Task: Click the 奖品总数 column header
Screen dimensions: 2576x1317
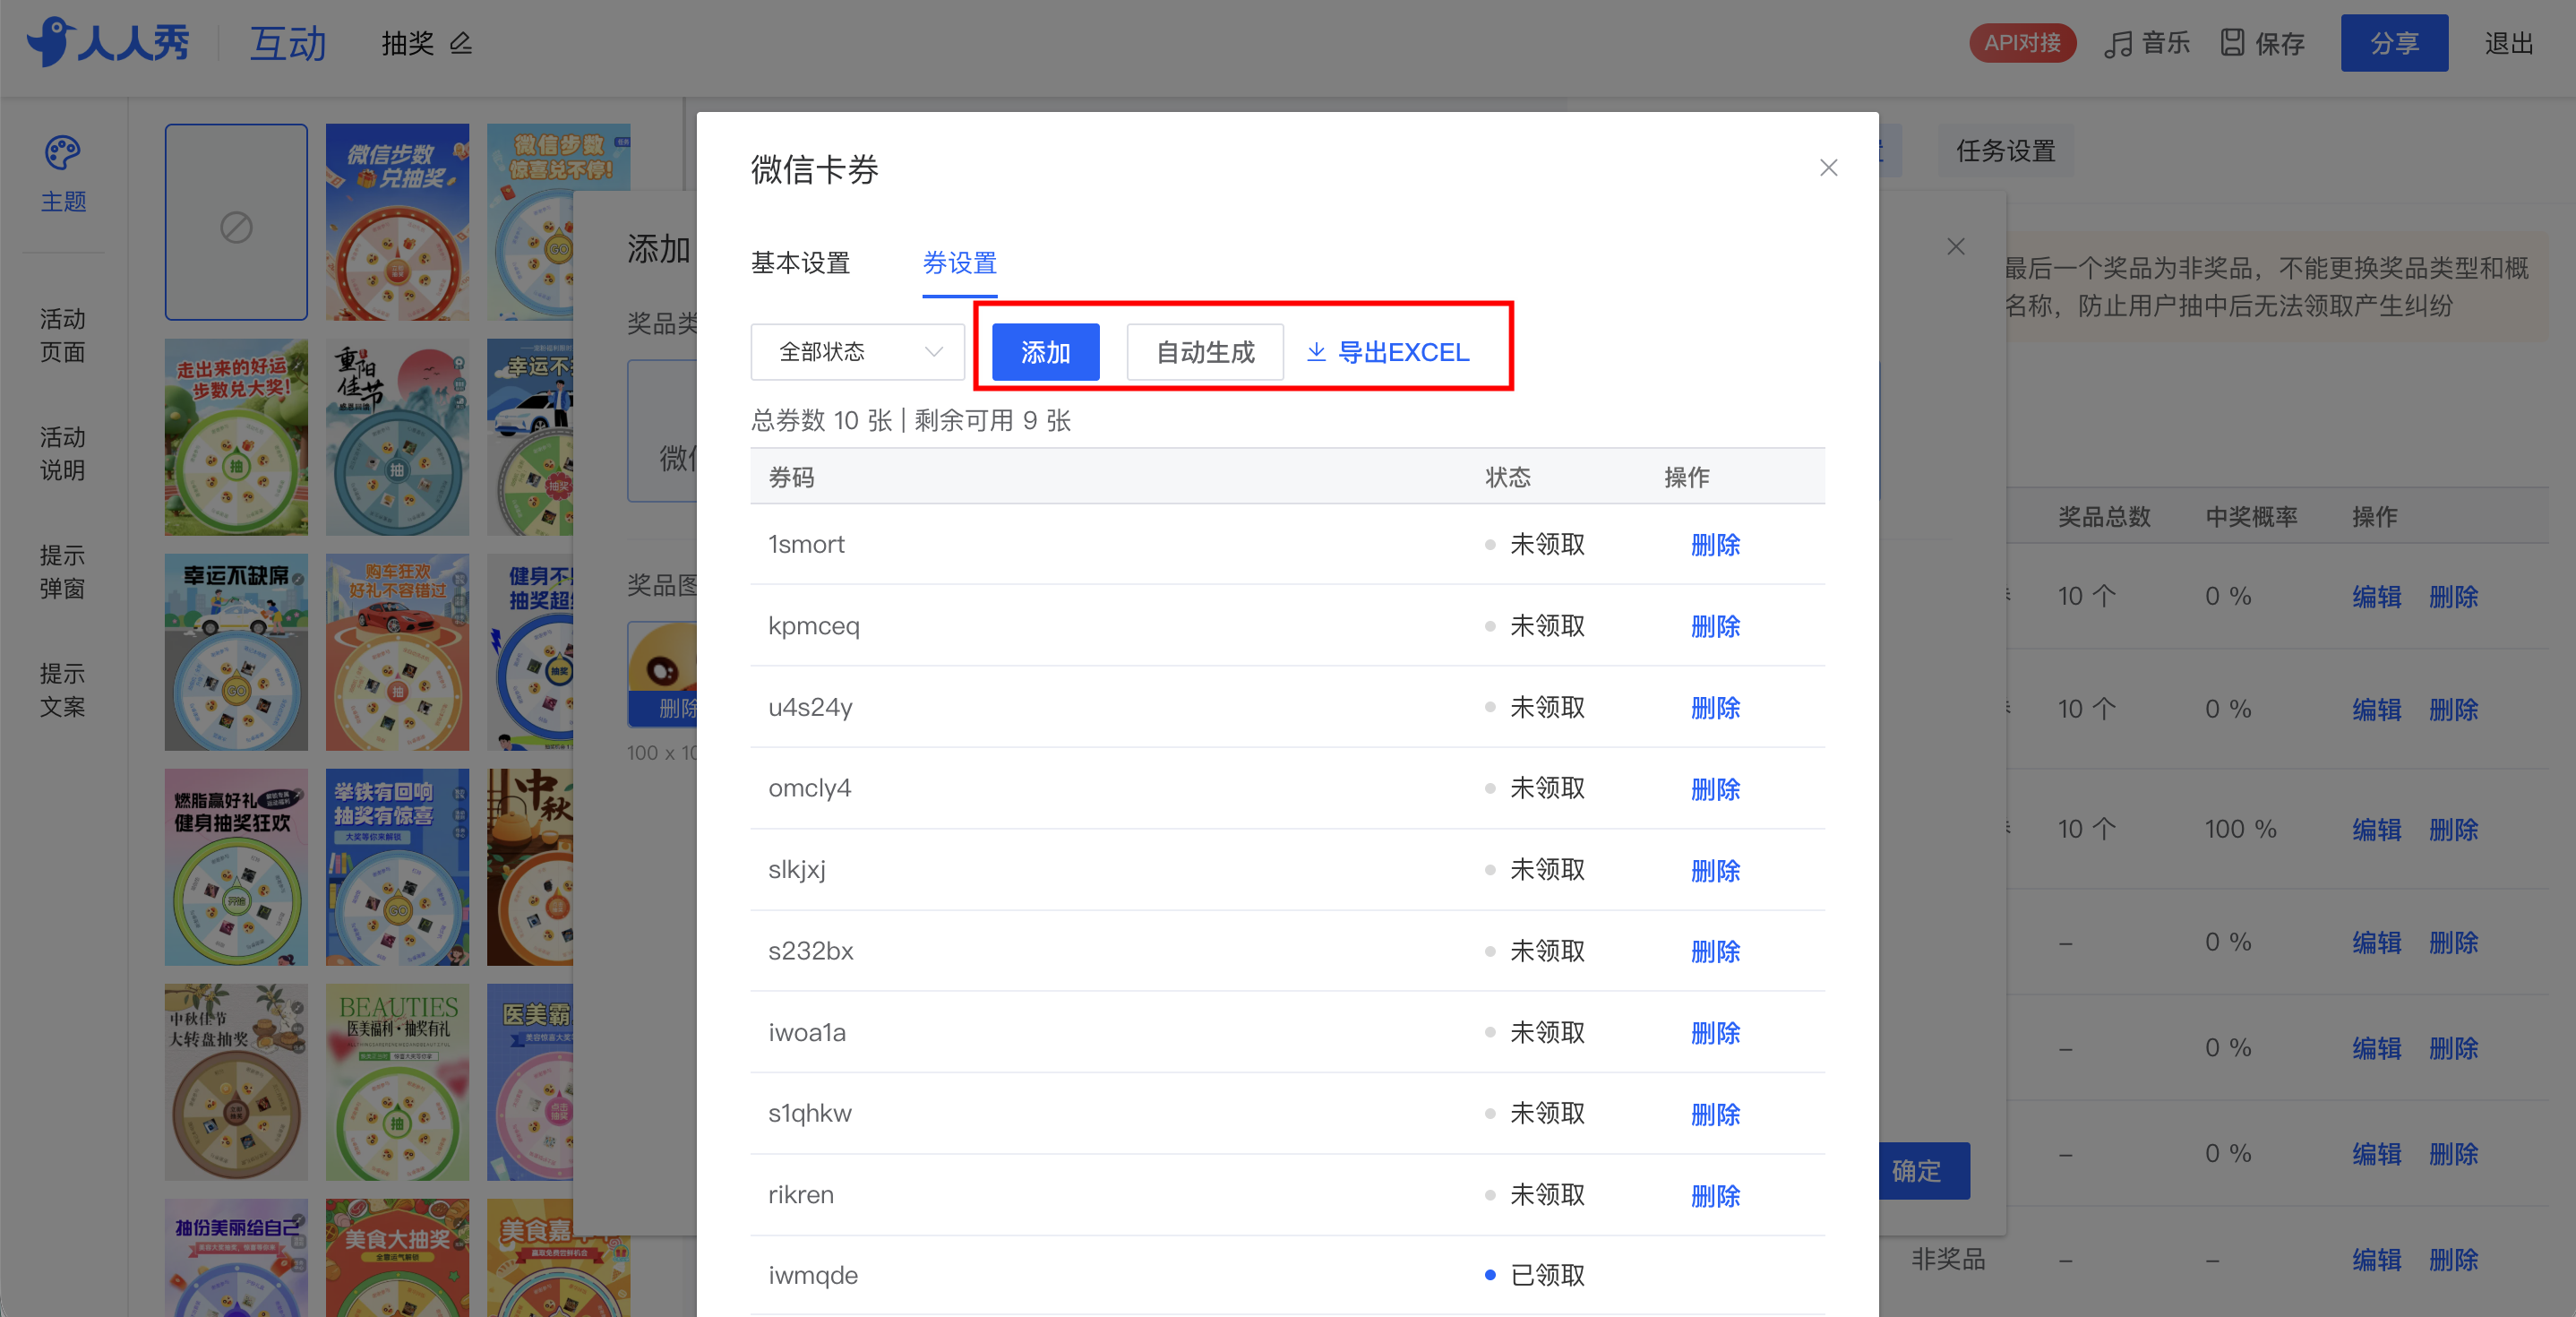Action: tap(2104, 517)
